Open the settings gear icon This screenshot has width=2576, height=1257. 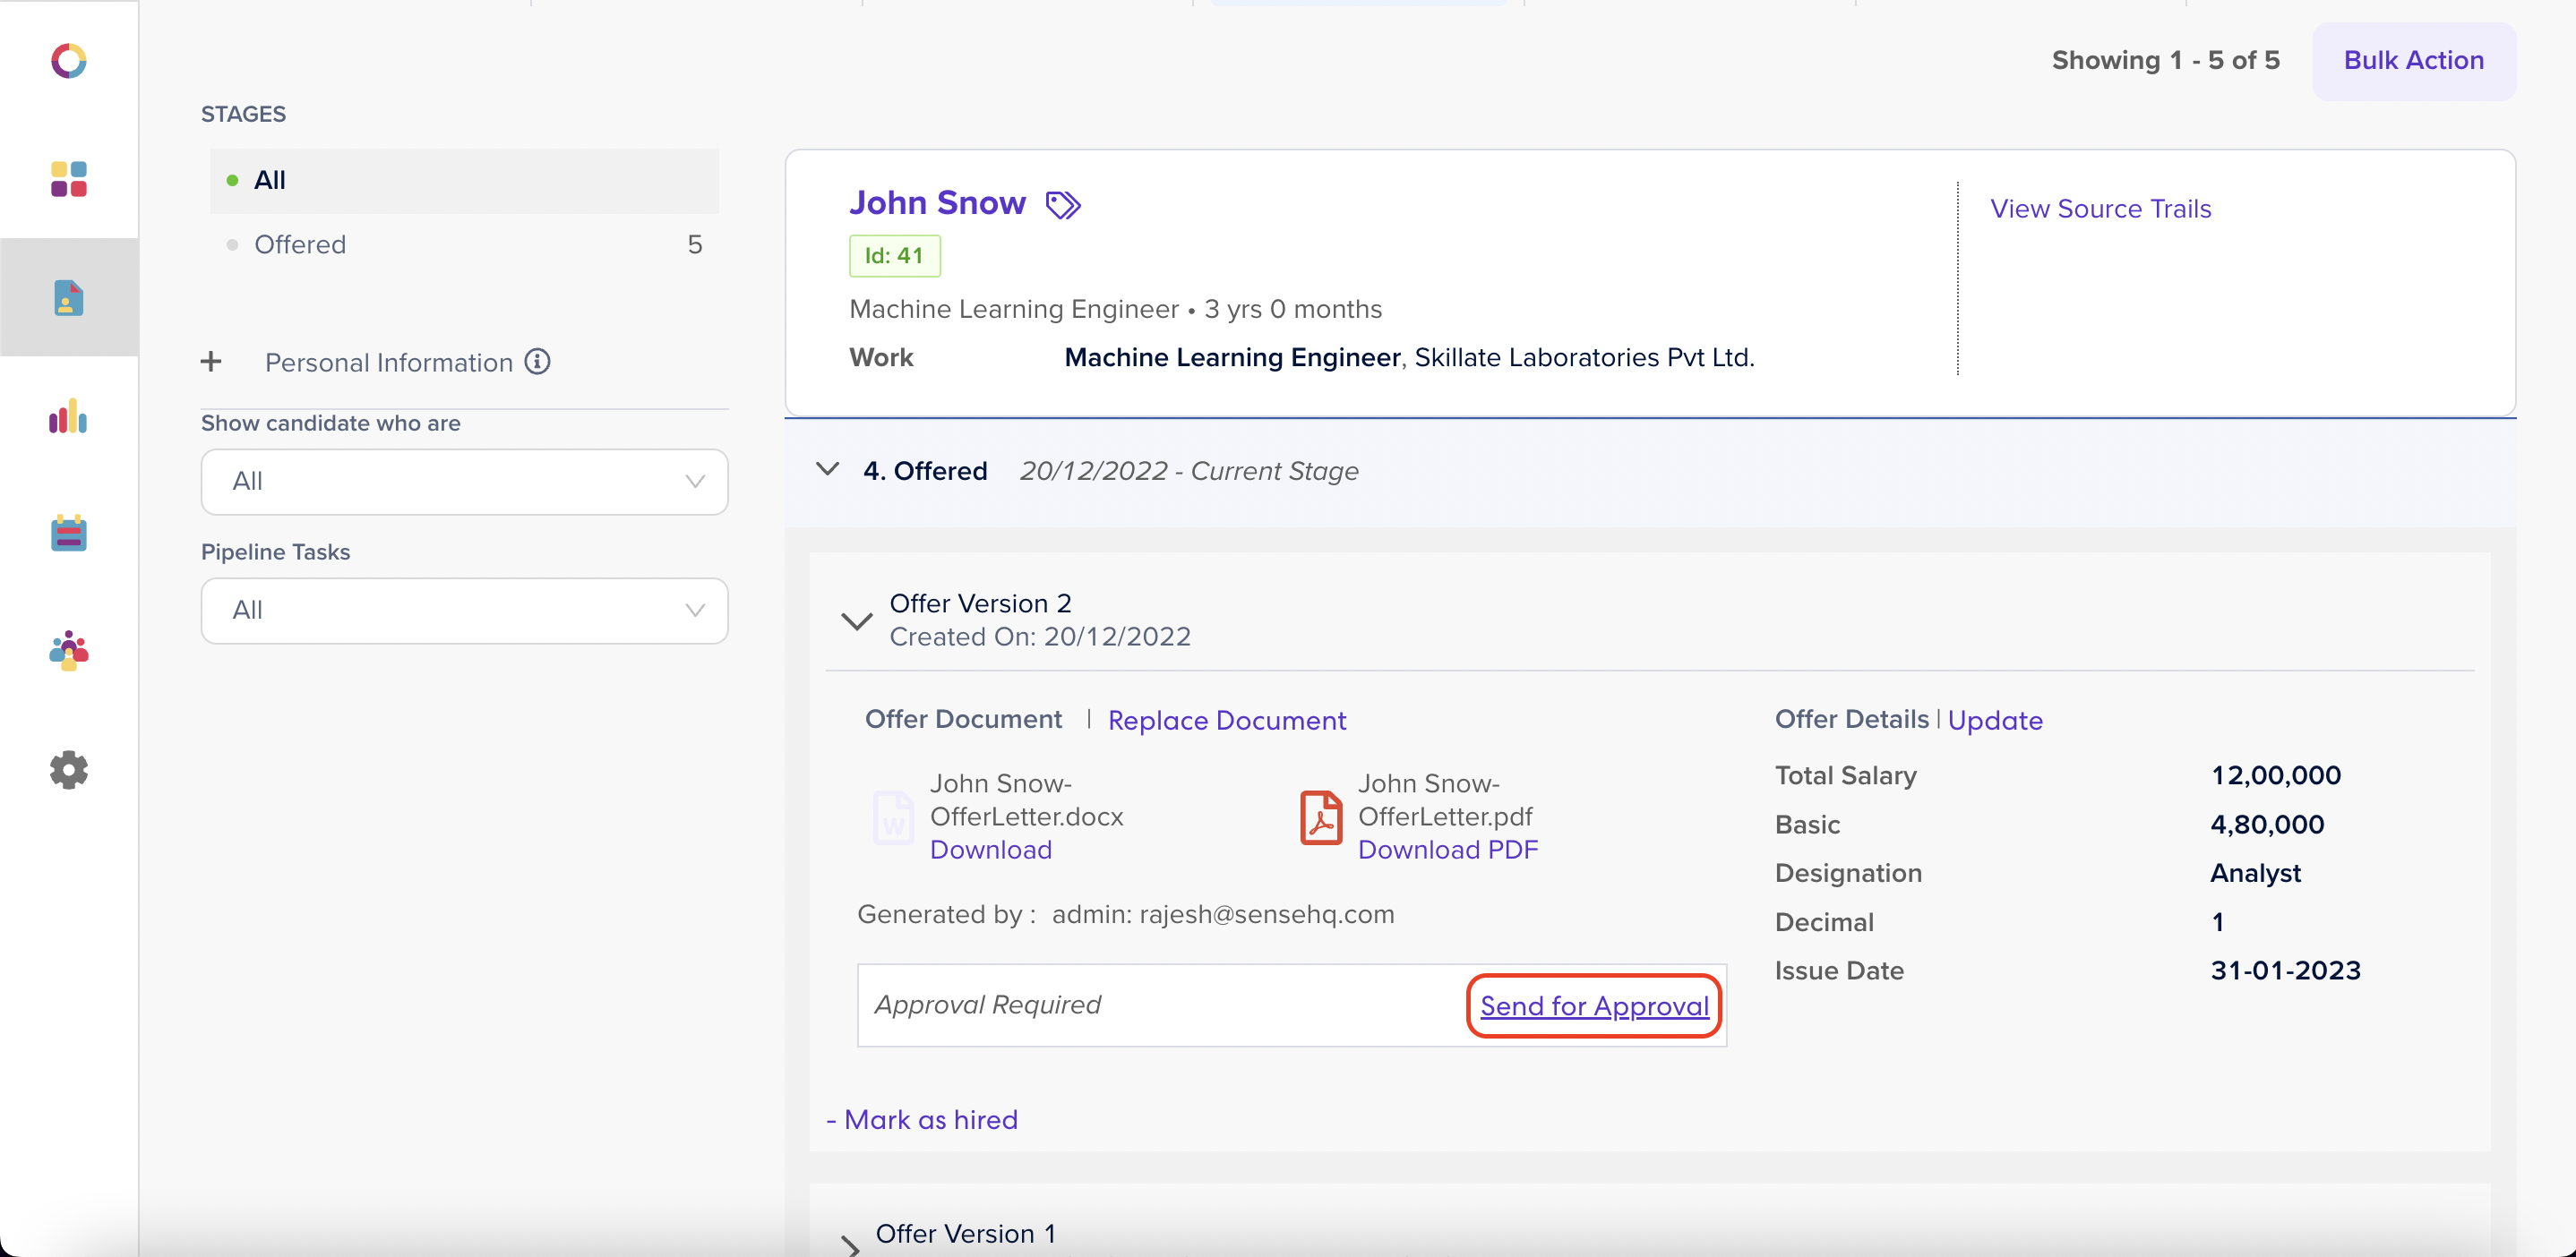68,770
